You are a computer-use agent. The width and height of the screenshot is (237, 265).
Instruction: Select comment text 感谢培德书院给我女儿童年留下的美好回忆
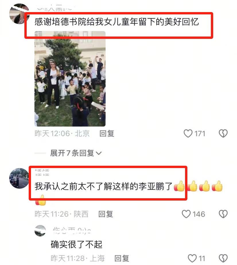[117, 22]
